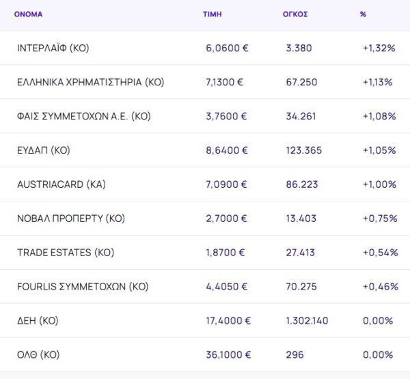This screenshot has height=379, width=410.
Task: Open ΝΟΒΑΛ ΠΡΟΠΕΡΤΥ (ΚΟ) details
Action: coord(71,219)
